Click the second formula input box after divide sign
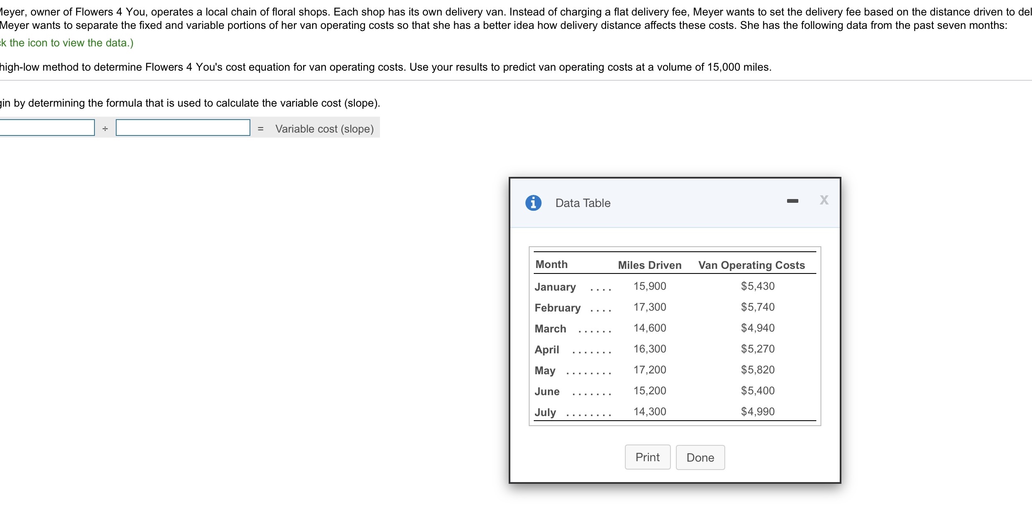 183,128
